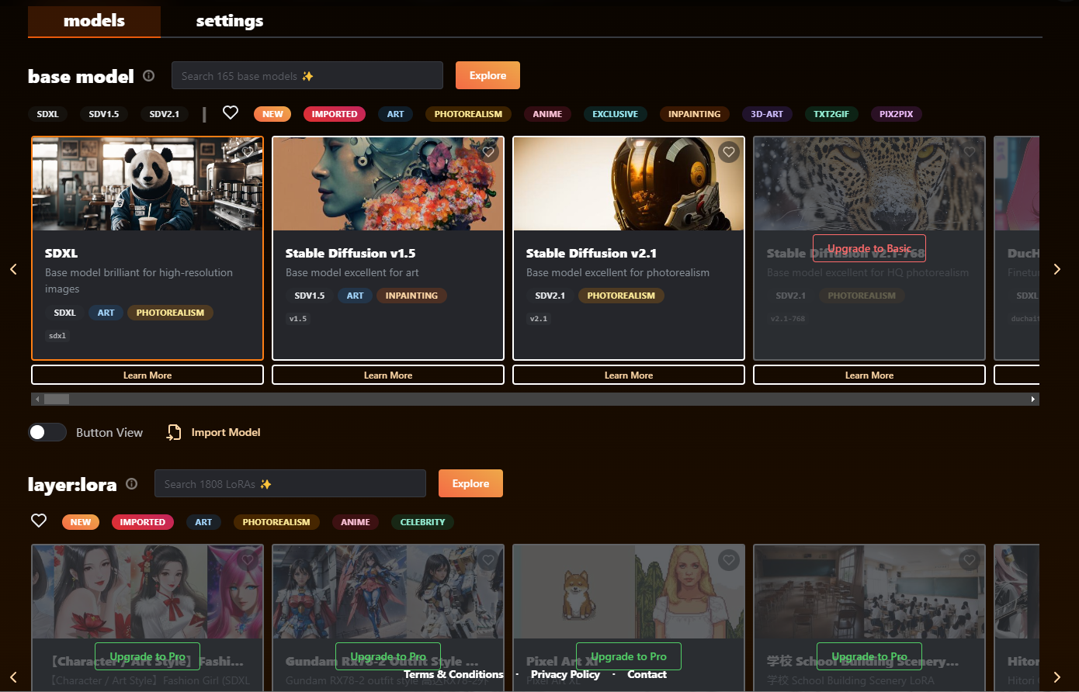The width and height of the screenshot is (1079, 692).
Task: Toggle favorites filter heart for LoRAs
Action: tap(39, 521)
